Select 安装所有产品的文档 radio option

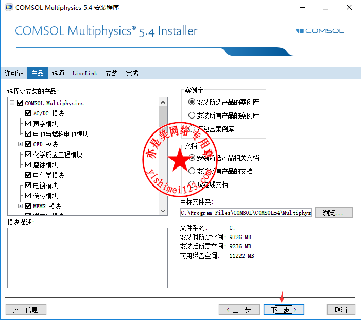tap(192, 171)
